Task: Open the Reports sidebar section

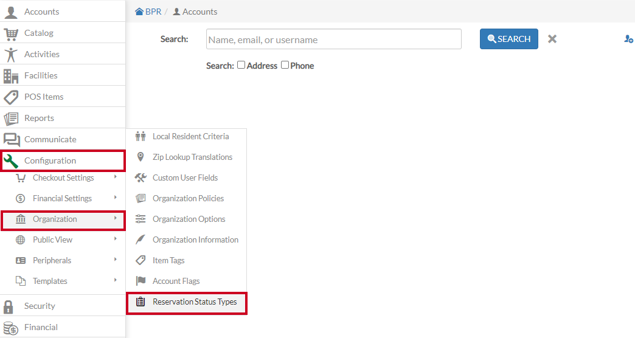Action: click(63, 118)
